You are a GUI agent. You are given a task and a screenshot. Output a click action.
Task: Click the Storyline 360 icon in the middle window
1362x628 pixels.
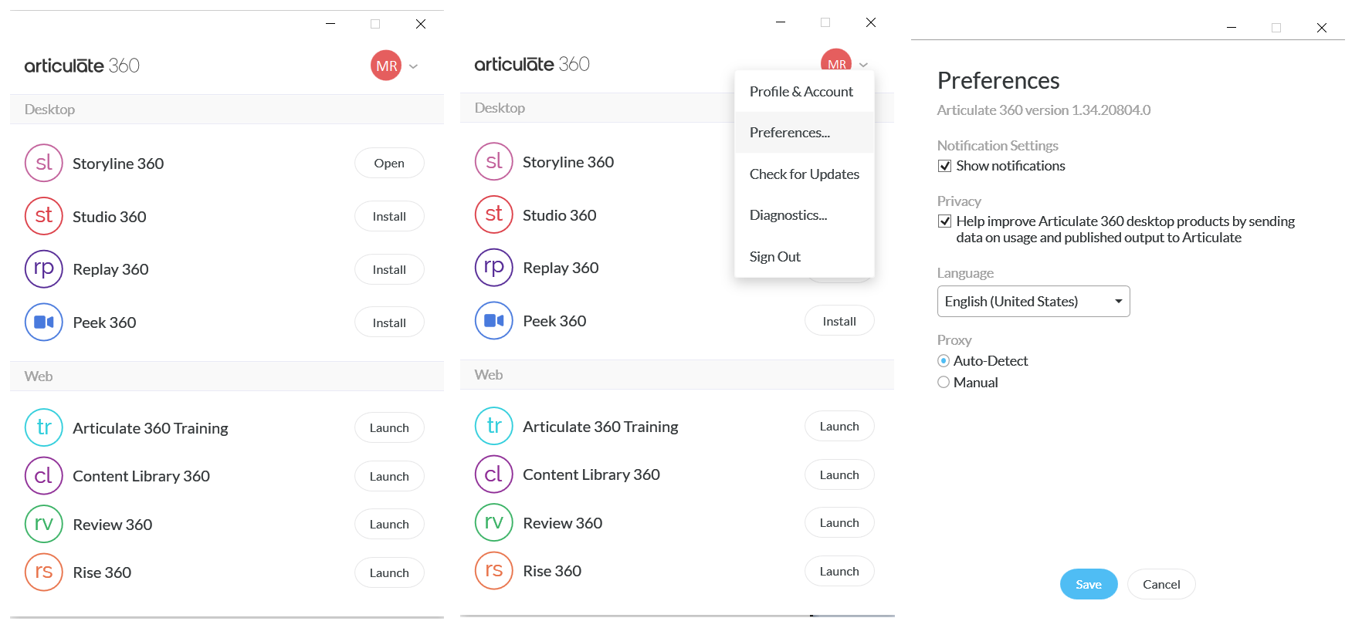[x=494, y=161]
